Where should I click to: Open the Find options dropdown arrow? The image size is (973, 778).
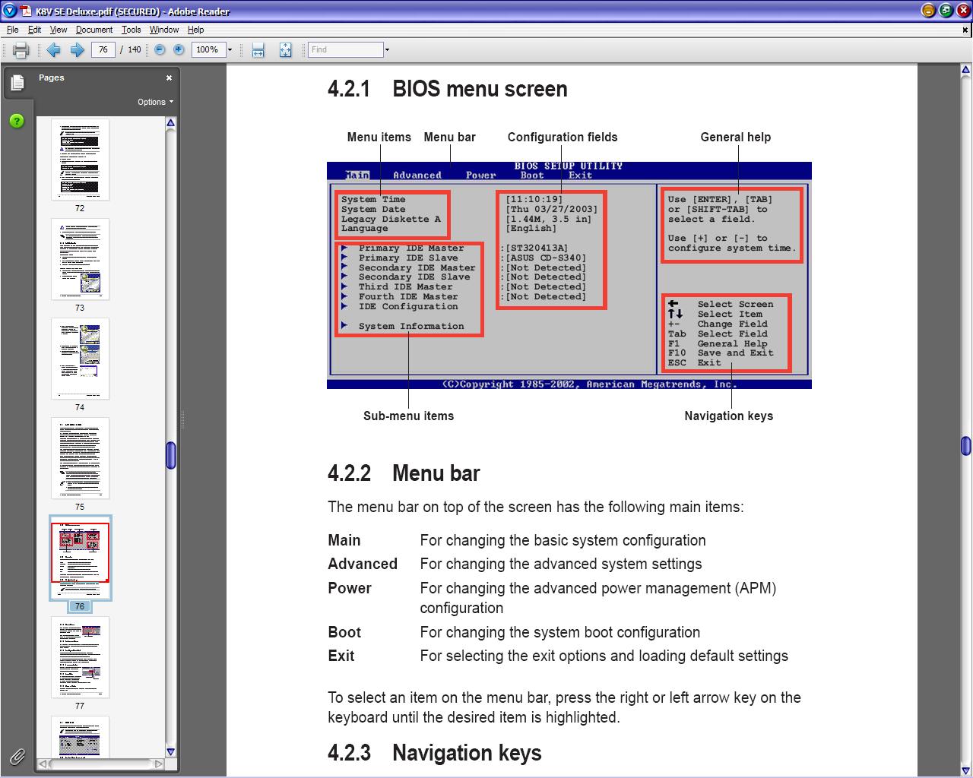tap(387, 50)
